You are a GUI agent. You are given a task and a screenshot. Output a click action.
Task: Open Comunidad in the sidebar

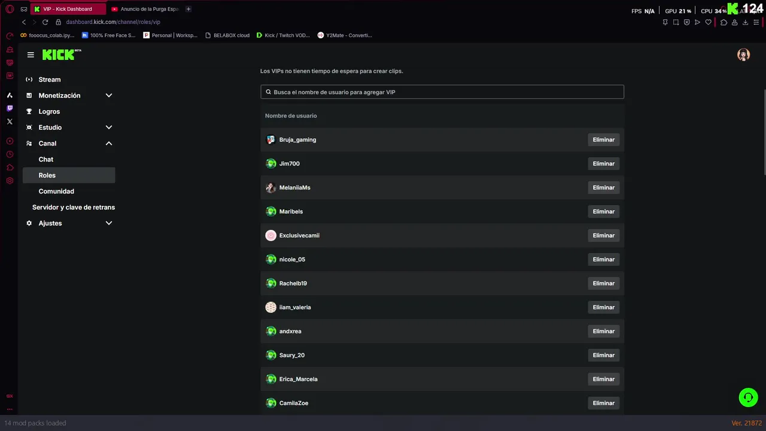click(x=56, y=192)
